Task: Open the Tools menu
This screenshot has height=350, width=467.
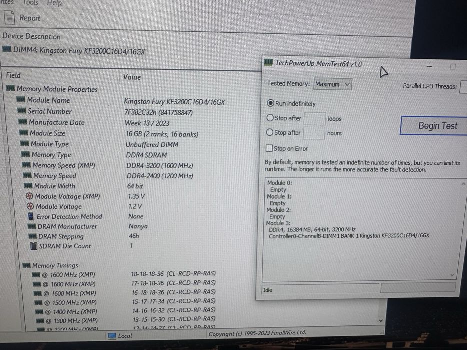Action: [30, 2]
